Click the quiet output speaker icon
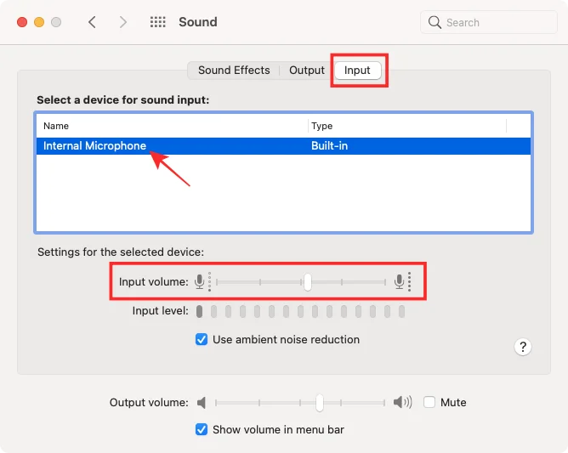Image resolution: width=568 pixels, height=453 pixels. [202, 402]
